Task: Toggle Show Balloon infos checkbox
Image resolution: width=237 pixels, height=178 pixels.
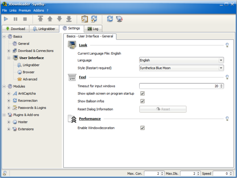Action: click(142, 101)
